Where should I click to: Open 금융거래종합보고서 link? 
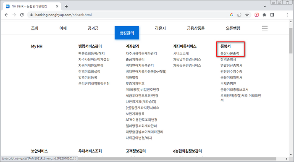(x=234, y=89)
